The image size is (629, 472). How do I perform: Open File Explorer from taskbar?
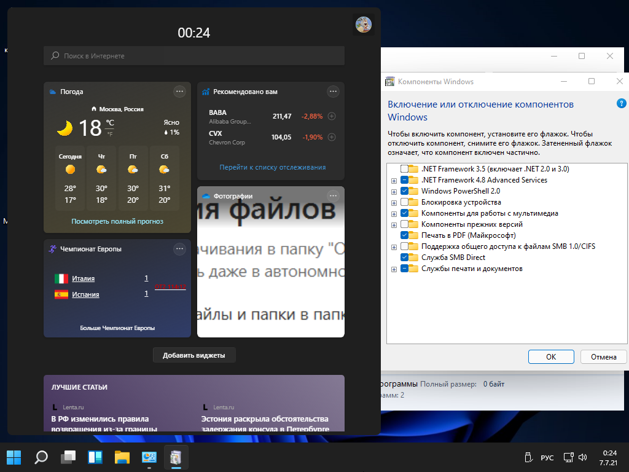(x=122, y=457)
